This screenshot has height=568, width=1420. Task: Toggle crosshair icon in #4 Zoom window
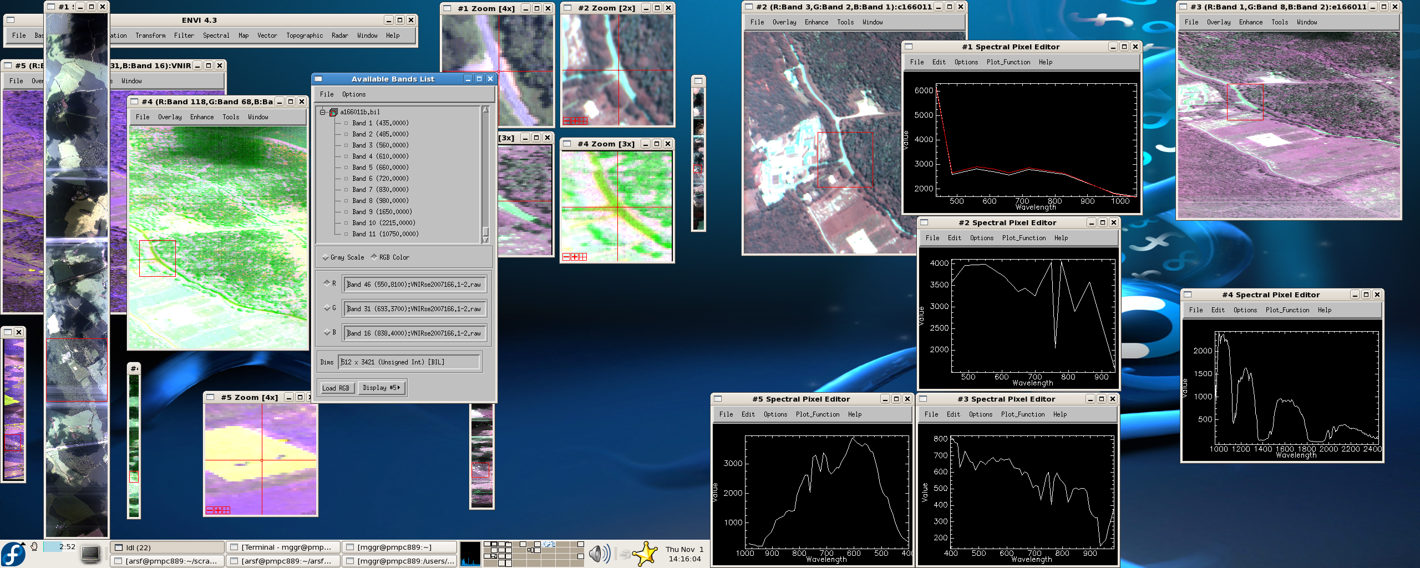point(583,257)
